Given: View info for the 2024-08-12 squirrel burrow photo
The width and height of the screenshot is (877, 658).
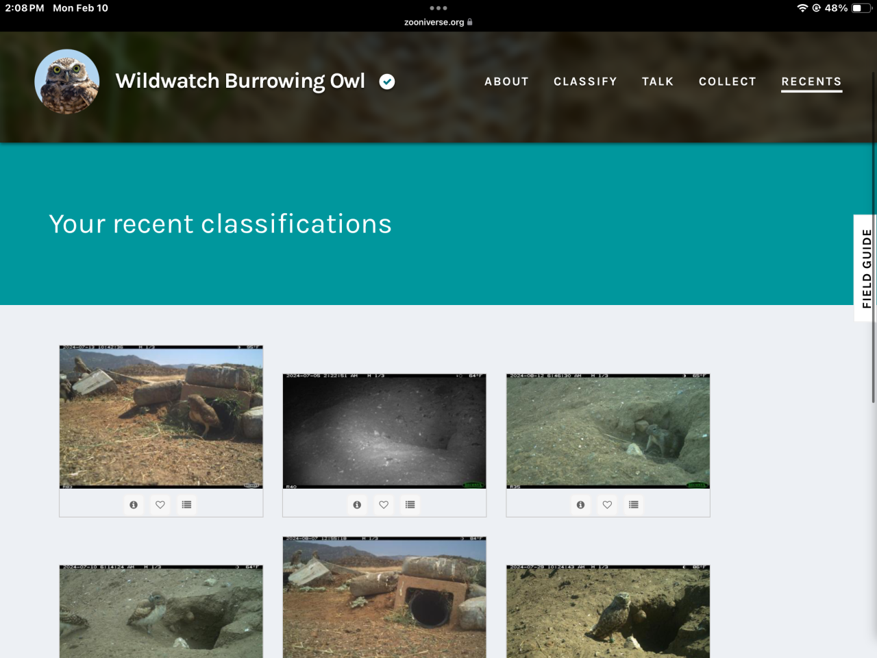Looking at the screenshot, I should [x=580, y=504].
